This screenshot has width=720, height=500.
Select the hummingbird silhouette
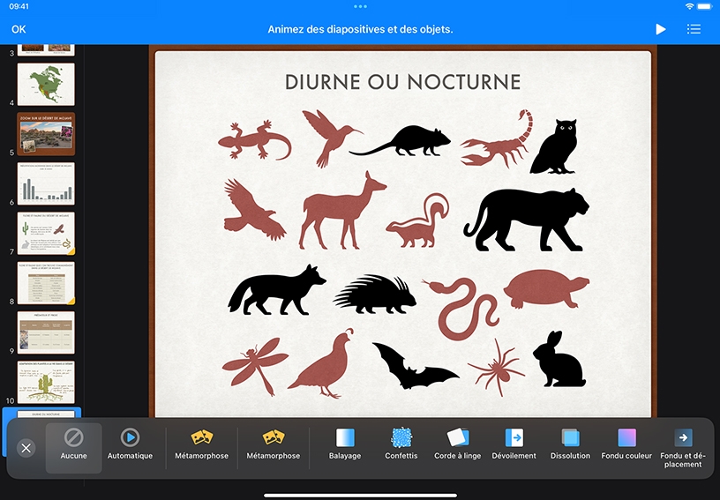click(332, 138)
